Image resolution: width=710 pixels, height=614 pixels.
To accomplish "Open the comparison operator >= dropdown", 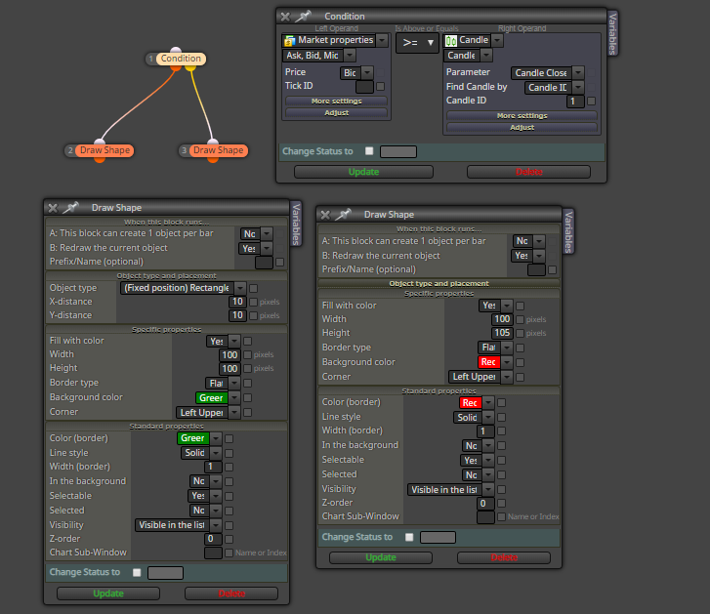I will pos(417,43).
